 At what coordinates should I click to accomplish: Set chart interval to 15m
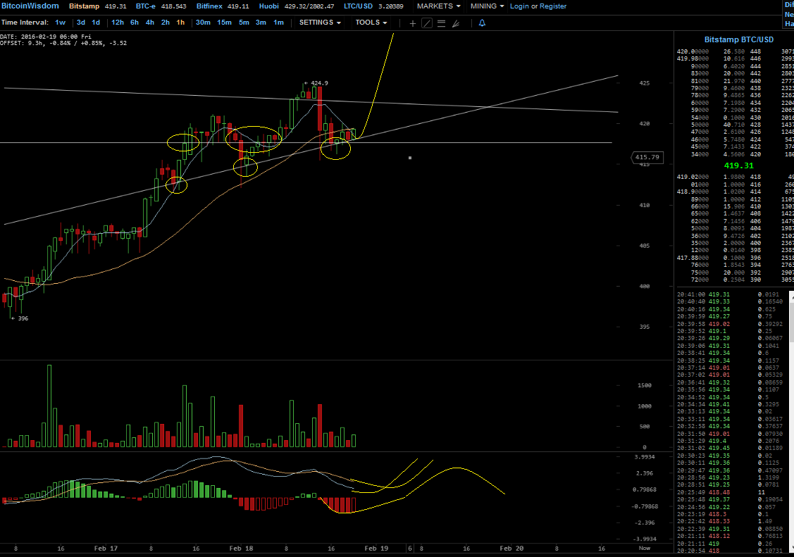point(224,23)
